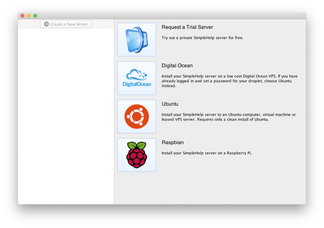Click the 'clean install of Ubuntu' description
This screenshot has width=324, height=228.
[x=229, y=117]
